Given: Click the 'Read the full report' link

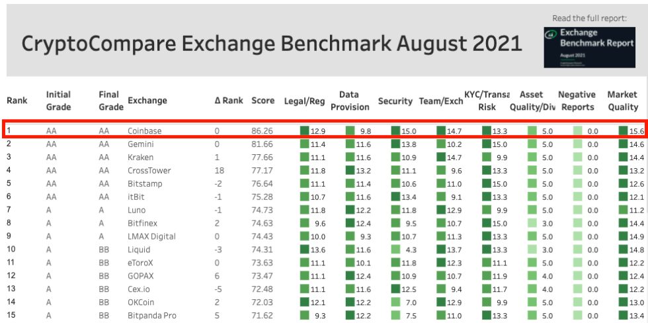Looking at the screenshot, I should click(x=589, y=18).
